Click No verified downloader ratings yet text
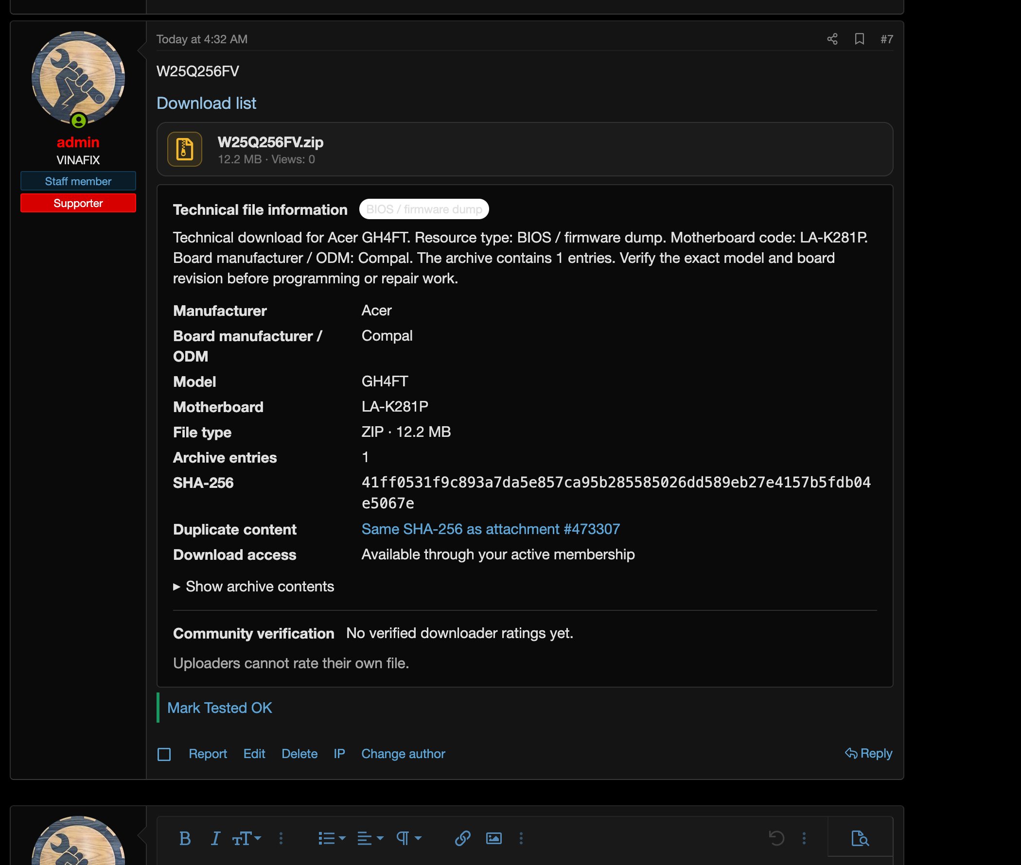1021x865 pixels. point(460,633)
